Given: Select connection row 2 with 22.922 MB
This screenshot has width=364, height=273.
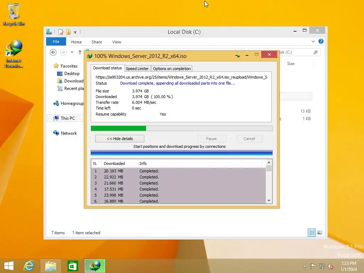Looking at the screenshot, I should coord(178,177).
